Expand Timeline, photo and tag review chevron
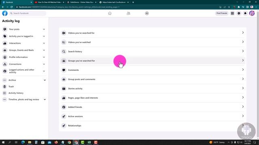The height and width of the screenshot is (145, 259). 45,99
